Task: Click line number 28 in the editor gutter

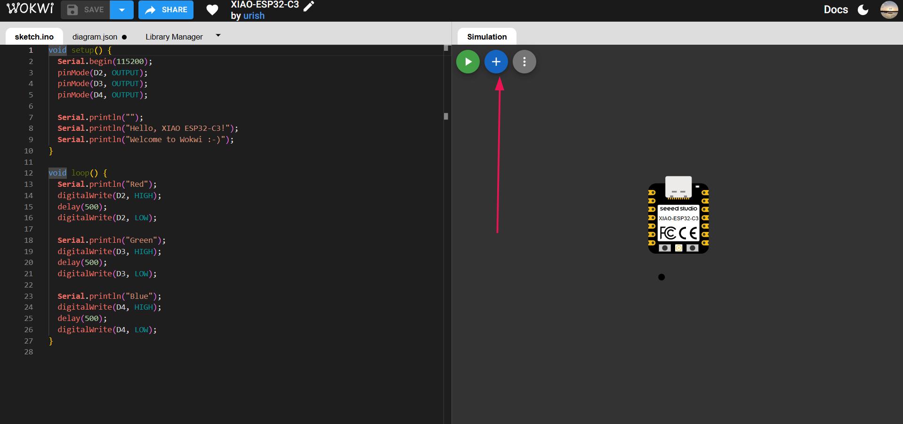Action: point(29,352)
